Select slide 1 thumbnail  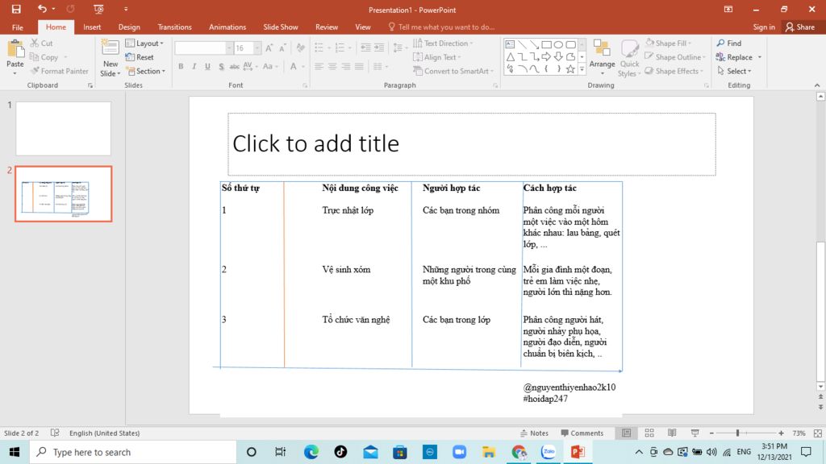[63, 128]
